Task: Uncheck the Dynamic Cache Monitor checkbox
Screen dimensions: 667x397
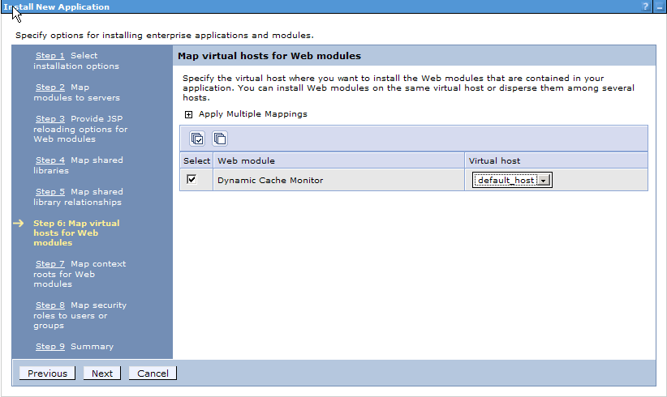Action: [191, 179]
